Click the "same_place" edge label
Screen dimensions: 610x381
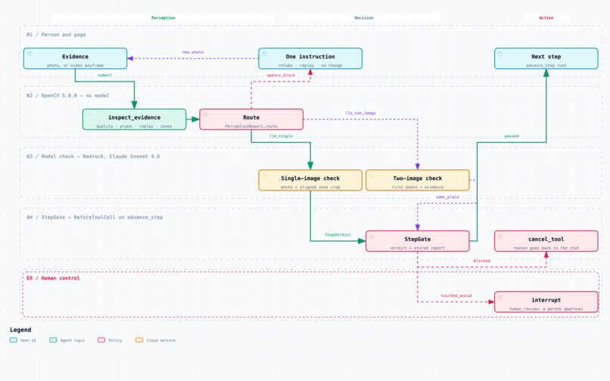pyautogui.click(x=447, y=197)
